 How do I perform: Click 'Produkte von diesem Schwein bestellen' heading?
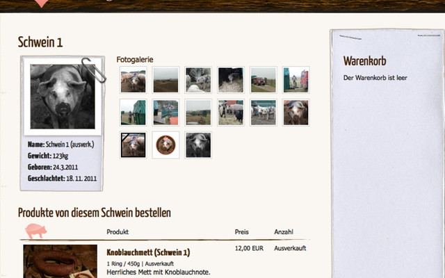click(95, 213)
